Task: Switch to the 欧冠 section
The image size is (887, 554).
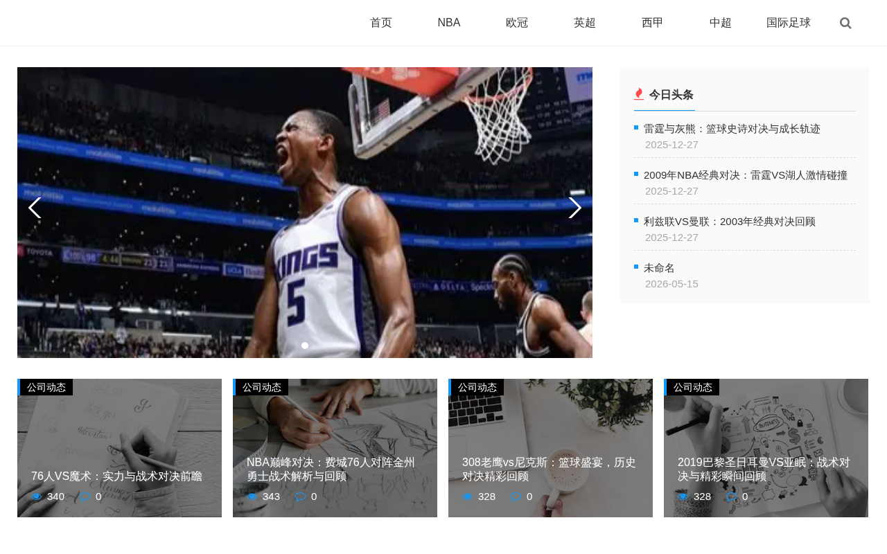Action: (517, 23)
